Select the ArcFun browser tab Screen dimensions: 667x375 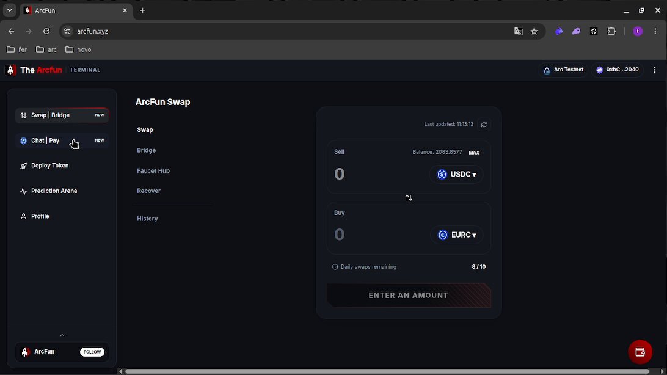tap(76, 10)
